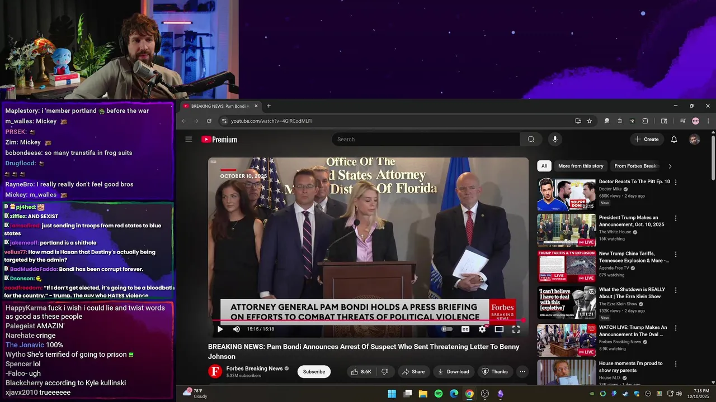Open the new tab plus button
The width and height of the screenshot is (716, 402).
(268, 106)
